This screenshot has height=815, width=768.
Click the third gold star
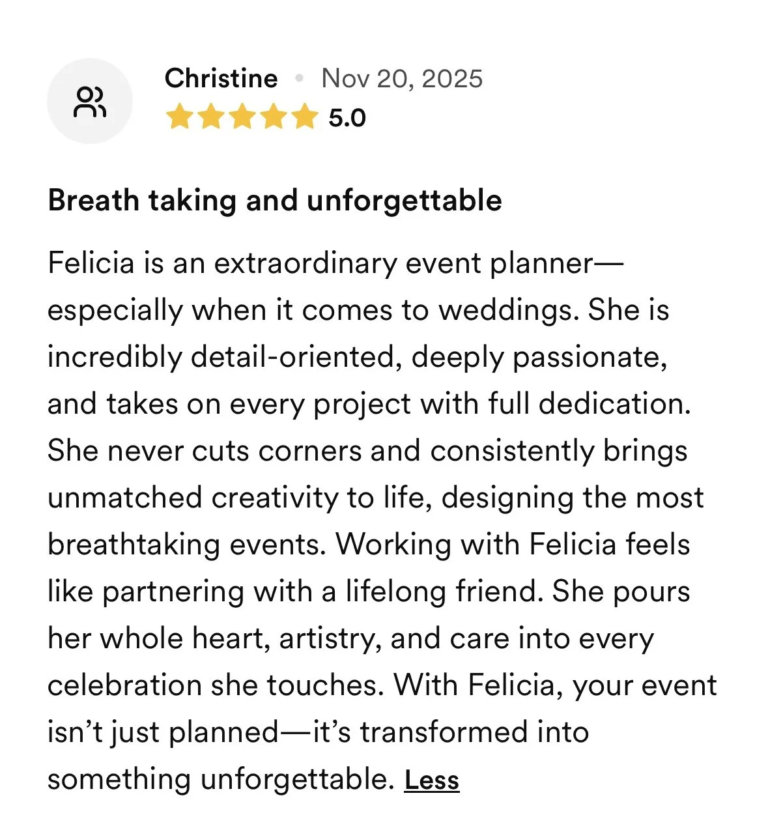(x=241, y=118)
